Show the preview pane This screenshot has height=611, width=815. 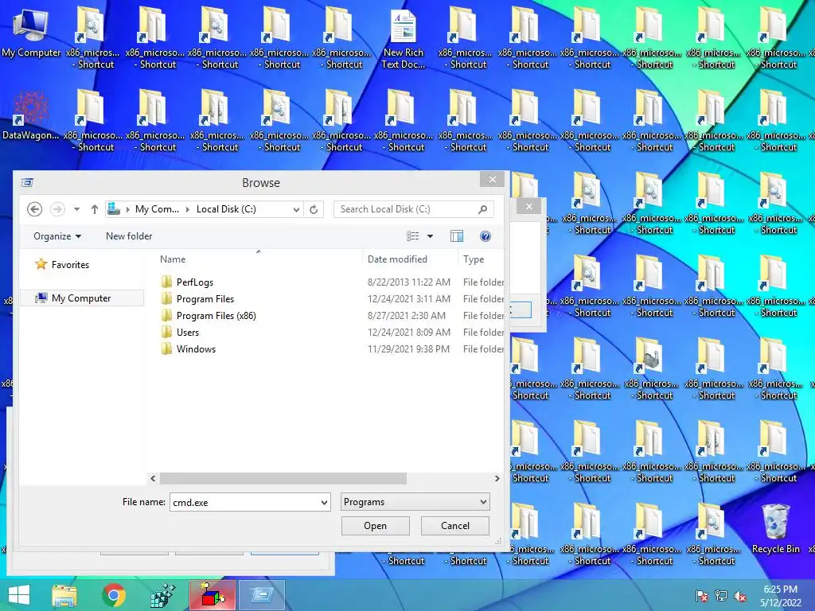(457, 235)
